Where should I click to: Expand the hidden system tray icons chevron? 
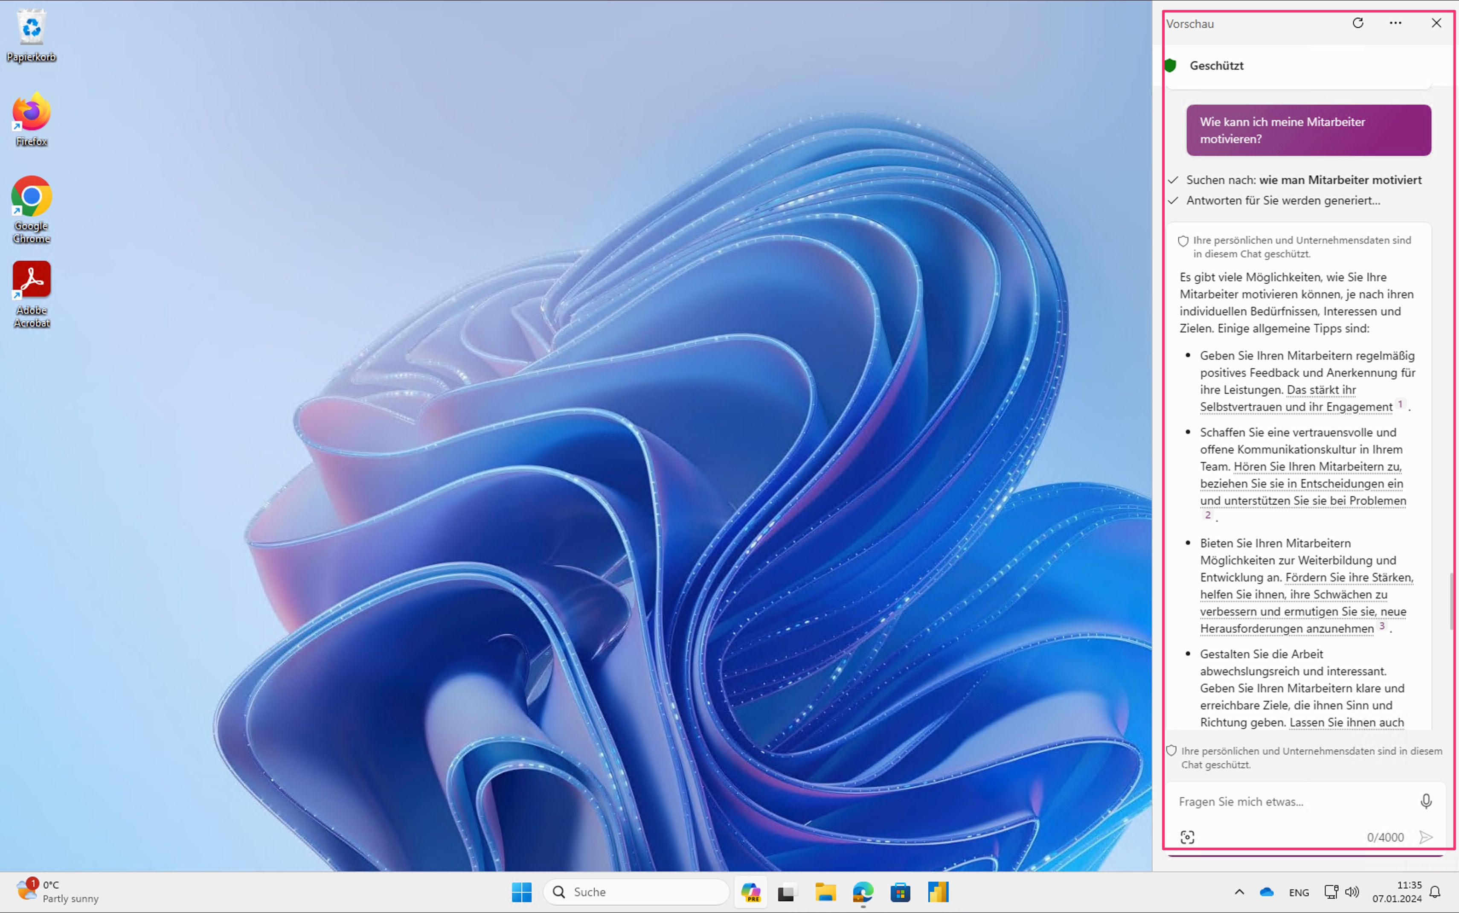pyautogui.click(x=1239, y=892)
